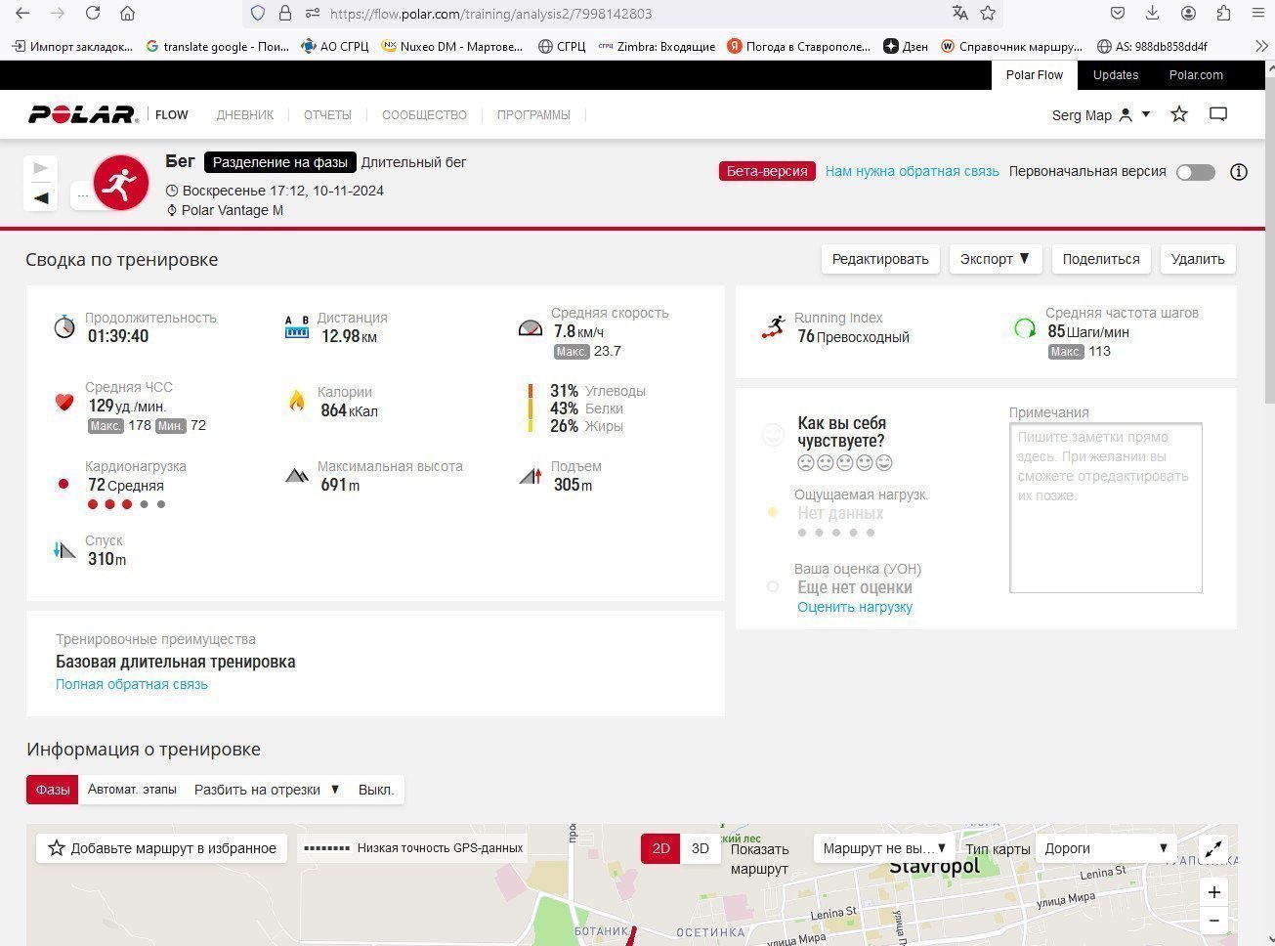The image size is (1275, 946).
Task: Open the Погода в Ставрополе bookmark
Action: coord(798,46)
